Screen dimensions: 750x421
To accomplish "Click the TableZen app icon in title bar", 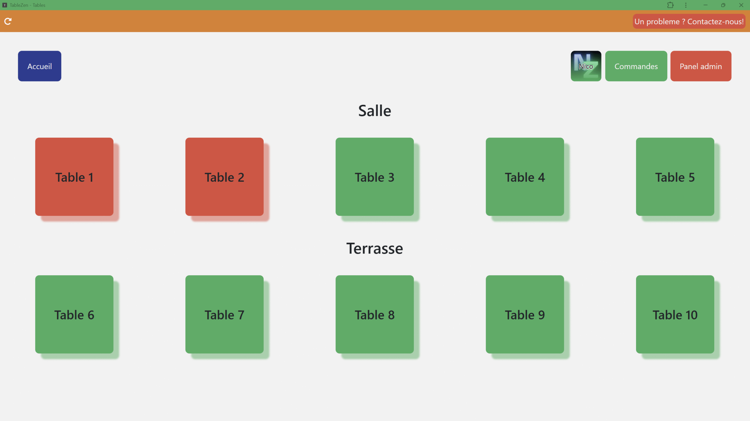I will click(x=5, y=5).
